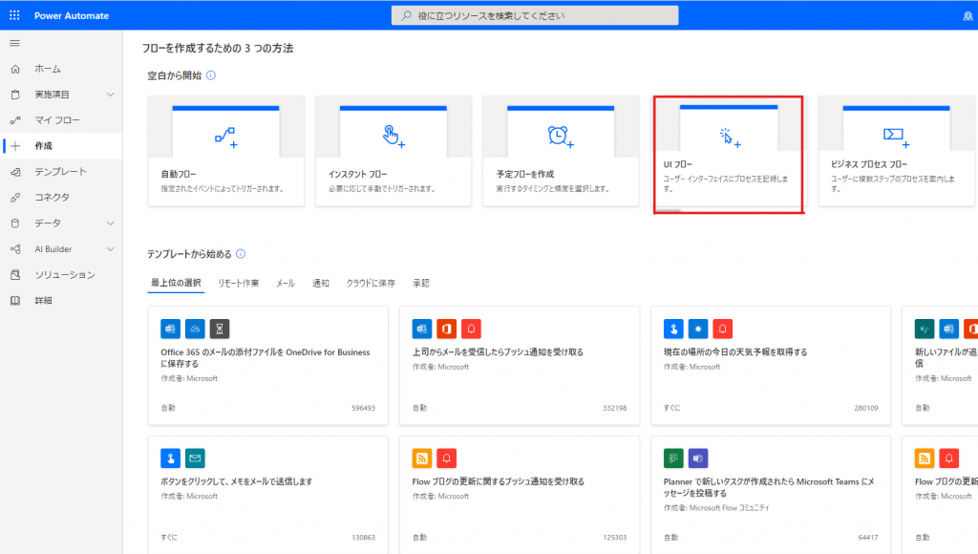Viewport: 978px width, 554px height.
Task: Click the 64417 usage count
Action: coord(867,537)
